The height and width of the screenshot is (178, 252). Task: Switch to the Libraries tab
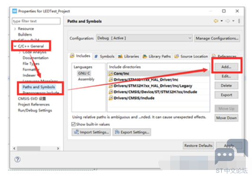(129, 56)
